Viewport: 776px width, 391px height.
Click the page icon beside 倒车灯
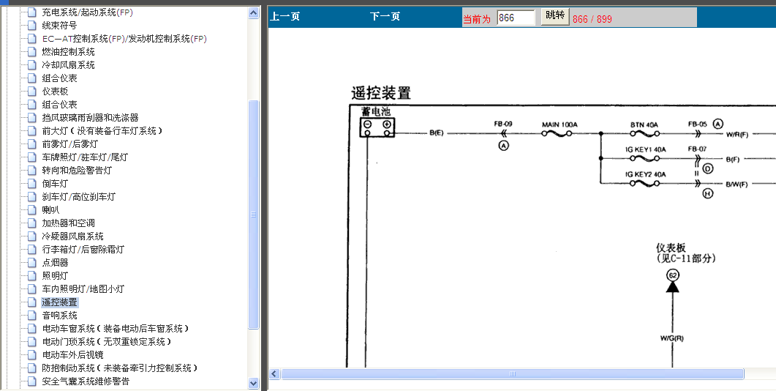click(x=31, y=183)
